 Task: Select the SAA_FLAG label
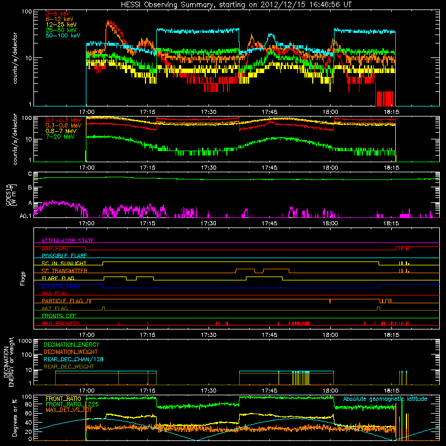(55, 293)
